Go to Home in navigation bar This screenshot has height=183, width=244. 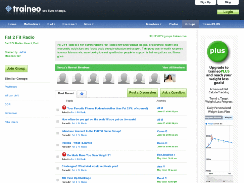coord(12,24)
